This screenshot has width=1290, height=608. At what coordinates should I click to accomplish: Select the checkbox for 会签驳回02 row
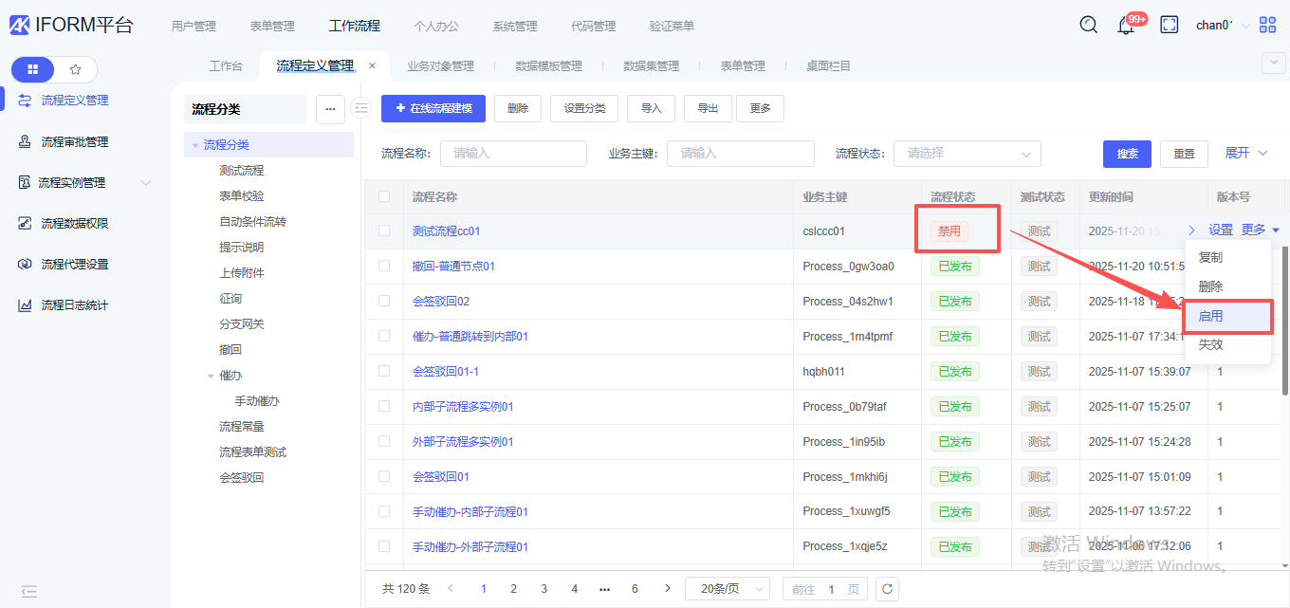[x=384, y=301]
